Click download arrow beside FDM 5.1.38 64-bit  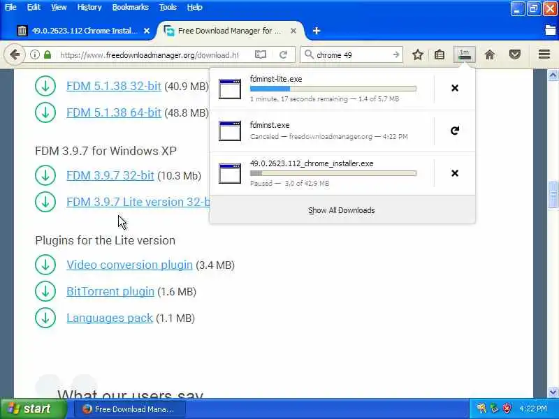pyautogui.click(x=45, y=112)
